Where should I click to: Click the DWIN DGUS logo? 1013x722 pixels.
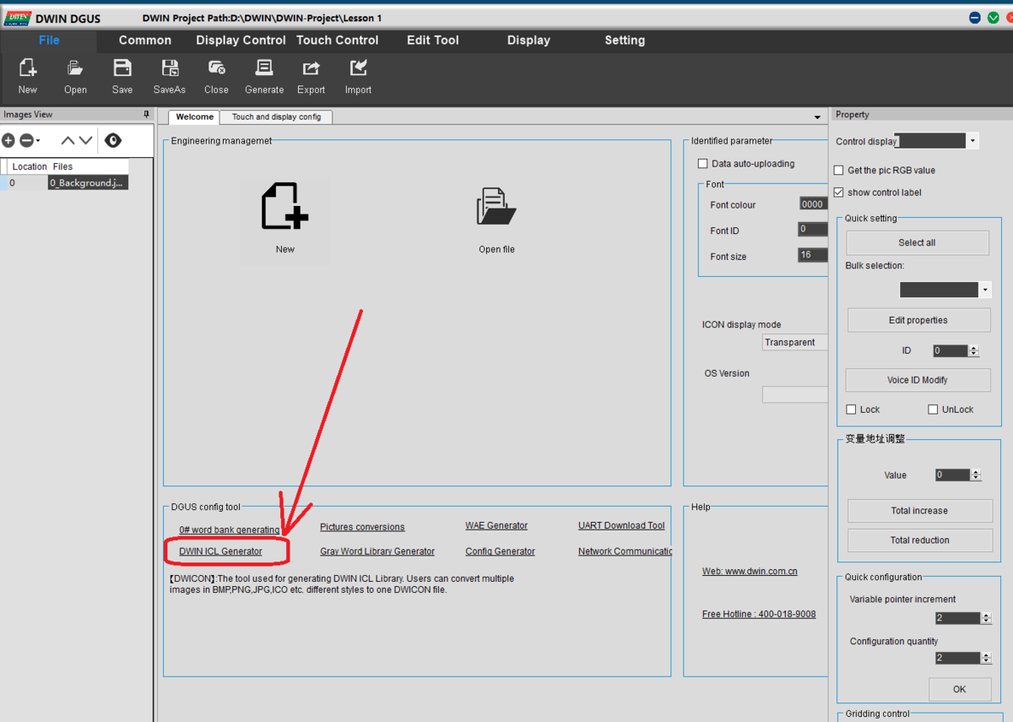pos(17,18)
